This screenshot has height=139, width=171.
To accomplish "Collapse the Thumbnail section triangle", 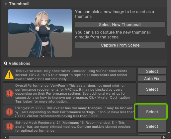I will pyautogui.click(x=6, y=4).
